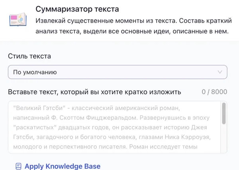The height and width of the screenshot is (170, 239).
Task: Click the scrollbar track below the thumb
Action: point(223,140)
